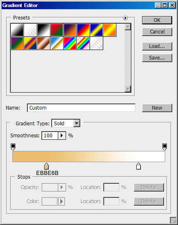The image size is (178, 225).
Task: Pick the Yellow, Violet, Orange, Blue preset
Action: tap(30, 43)
